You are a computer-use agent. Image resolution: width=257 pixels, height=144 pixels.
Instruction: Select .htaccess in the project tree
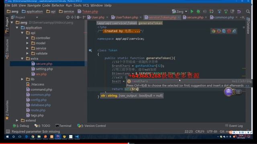point(37,84)
